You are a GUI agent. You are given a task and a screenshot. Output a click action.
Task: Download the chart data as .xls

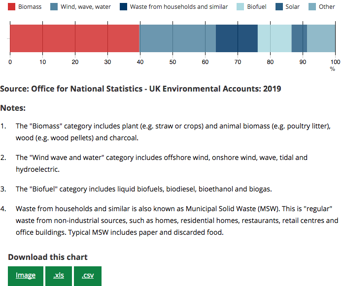(x=58, y=276)
